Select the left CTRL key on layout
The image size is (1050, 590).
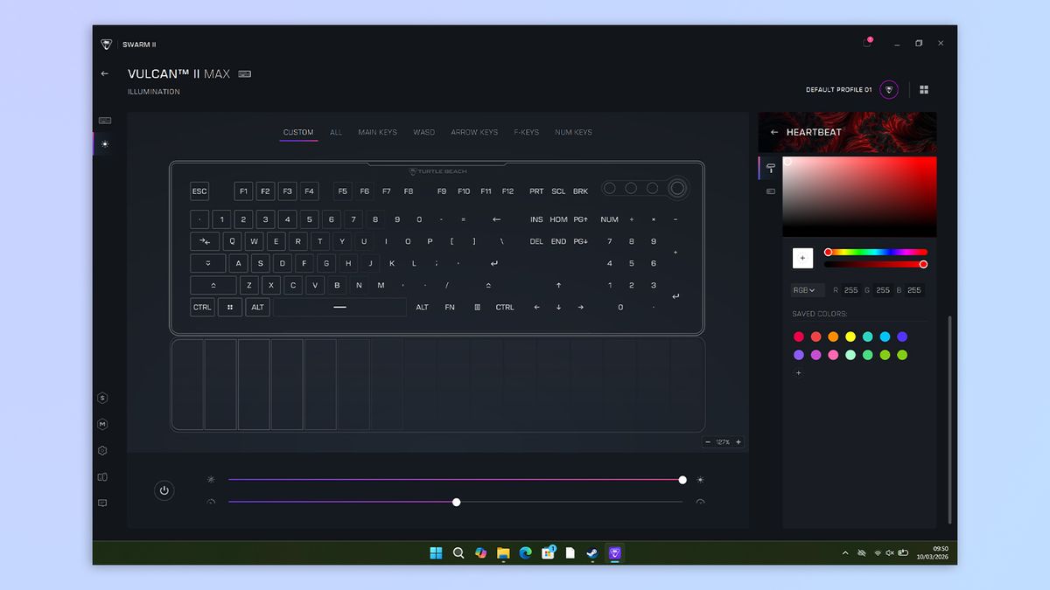(202, 307)
